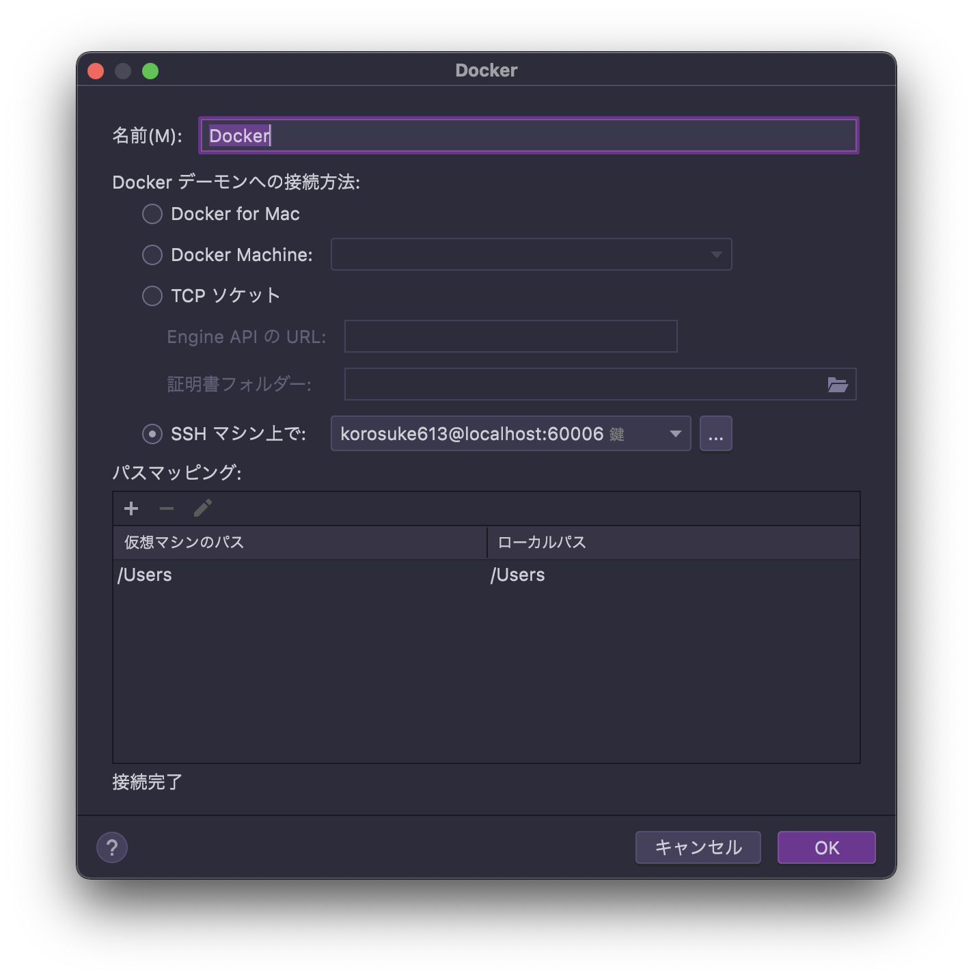The image size is (973, 980).
Task: Maximize the Docker dialog with green button
Action: click(150, 71)
